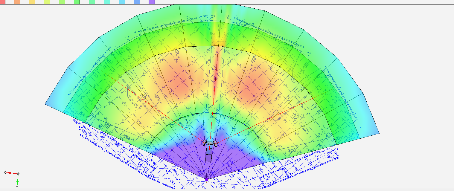Click the X axis label
Screen dimensions: 454x191
pos(5,172)
